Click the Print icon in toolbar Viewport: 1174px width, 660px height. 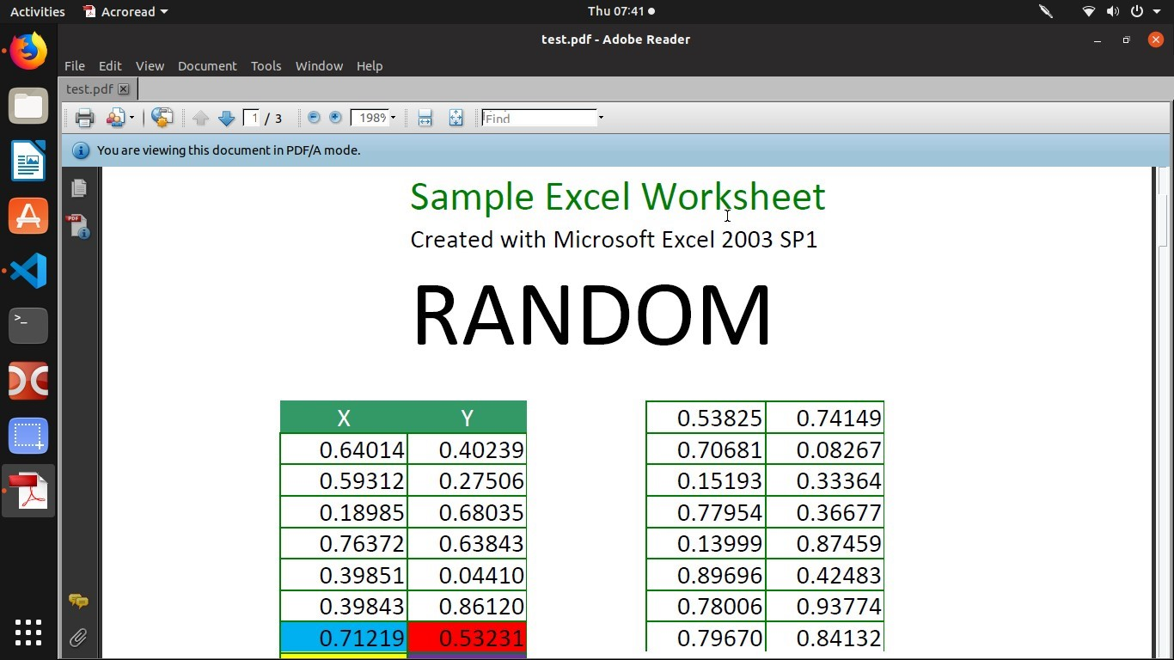click(84, 118)
